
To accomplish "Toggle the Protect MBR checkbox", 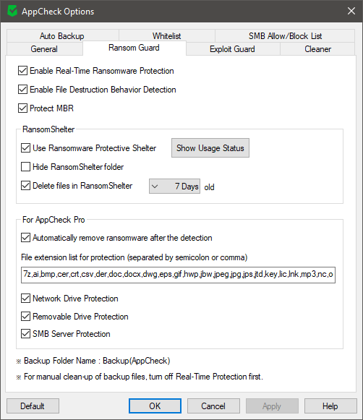I will (x=22, y=108).
